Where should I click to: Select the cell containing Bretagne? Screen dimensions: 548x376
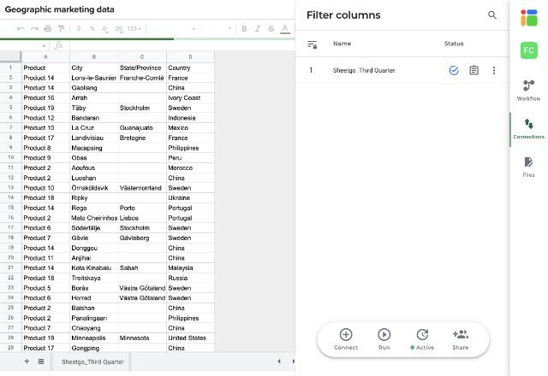[x=142, y=138]
